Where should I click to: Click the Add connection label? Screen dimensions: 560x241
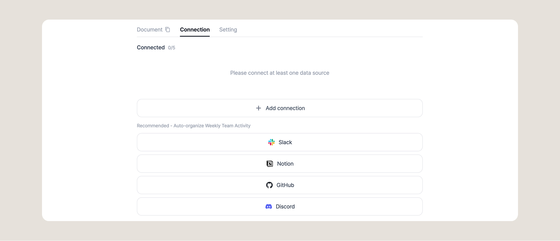pos(285,108)
